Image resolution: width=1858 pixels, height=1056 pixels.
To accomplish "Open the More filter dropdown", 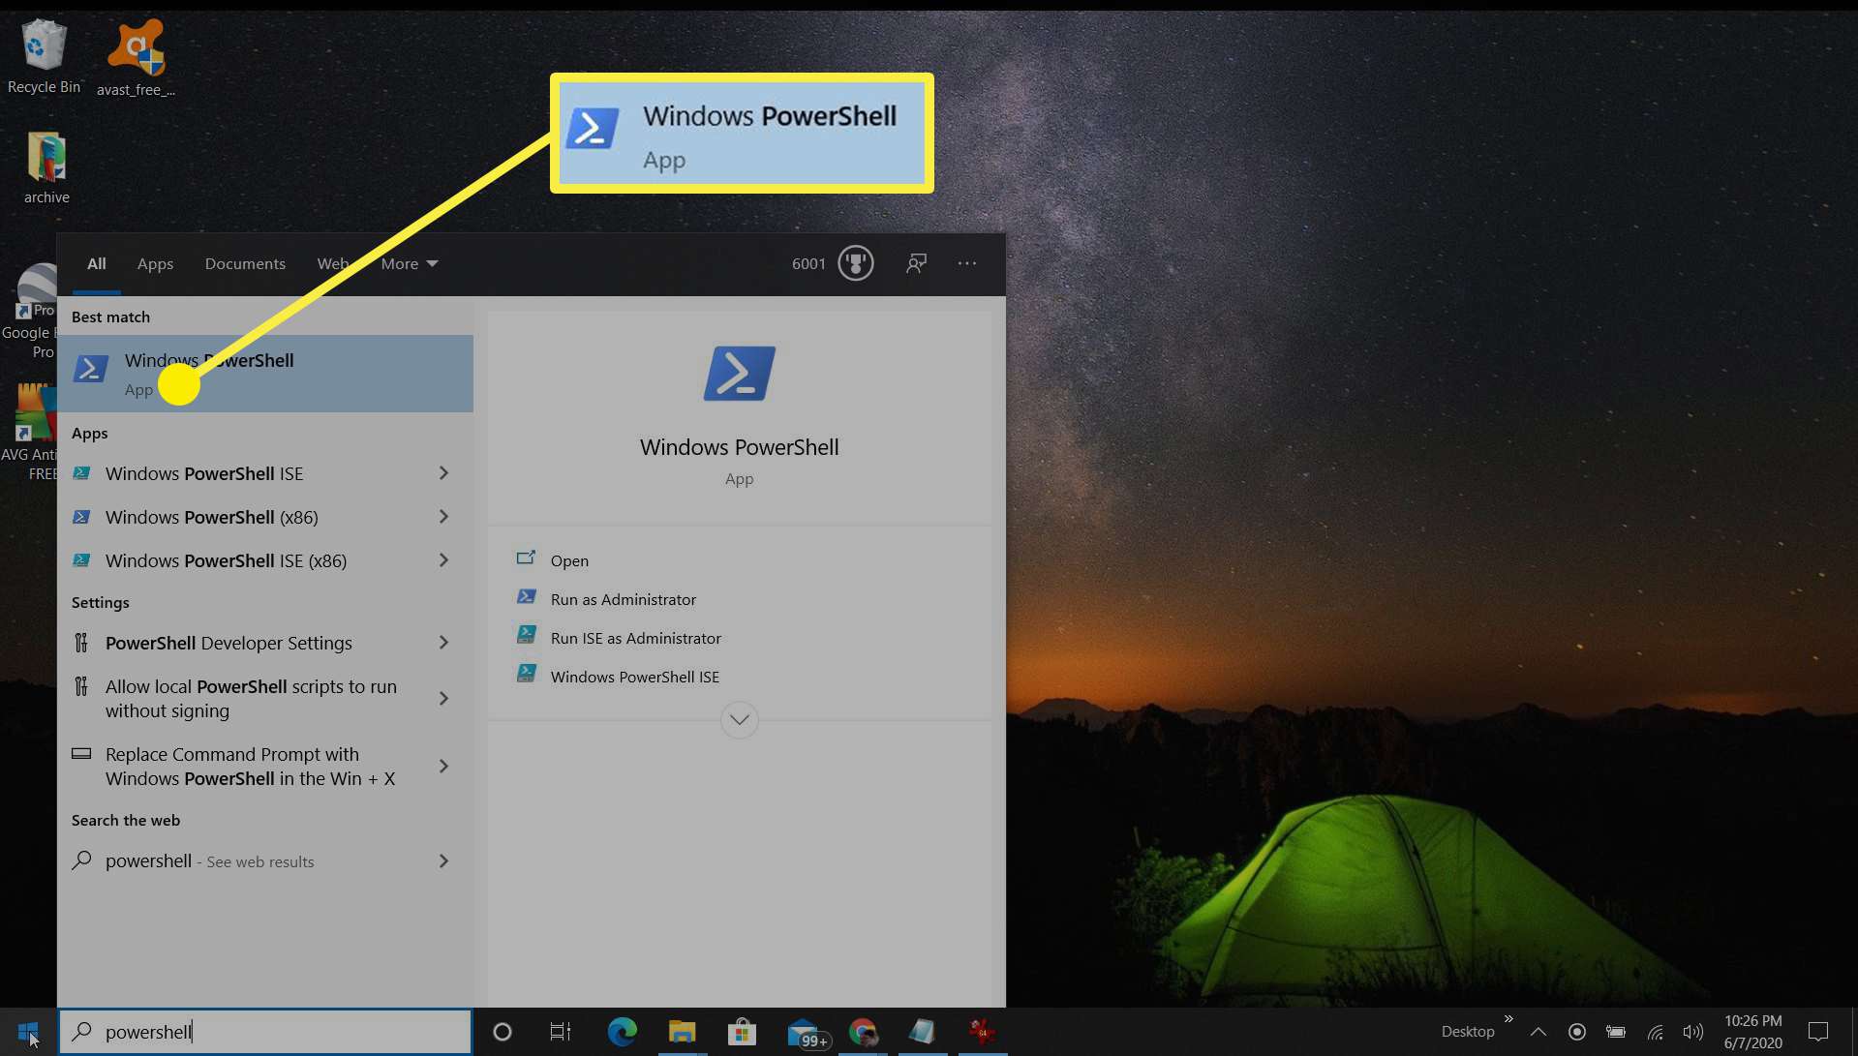I will click(x=409, y=263).
